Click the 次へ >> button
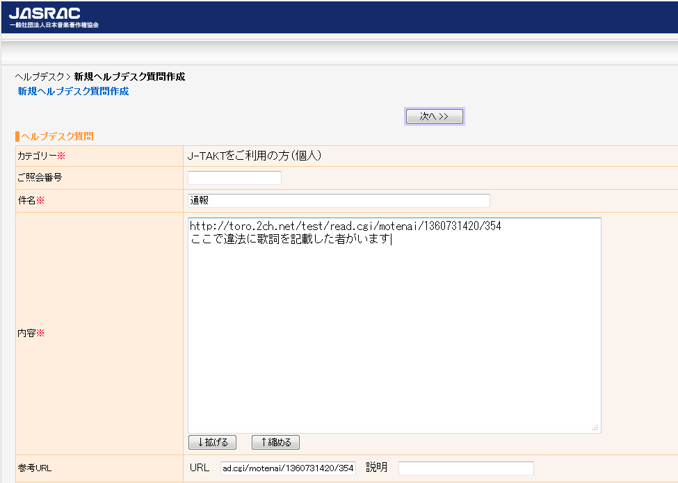Viewport: 678px width, 483px height. click(x=434, y=116)
